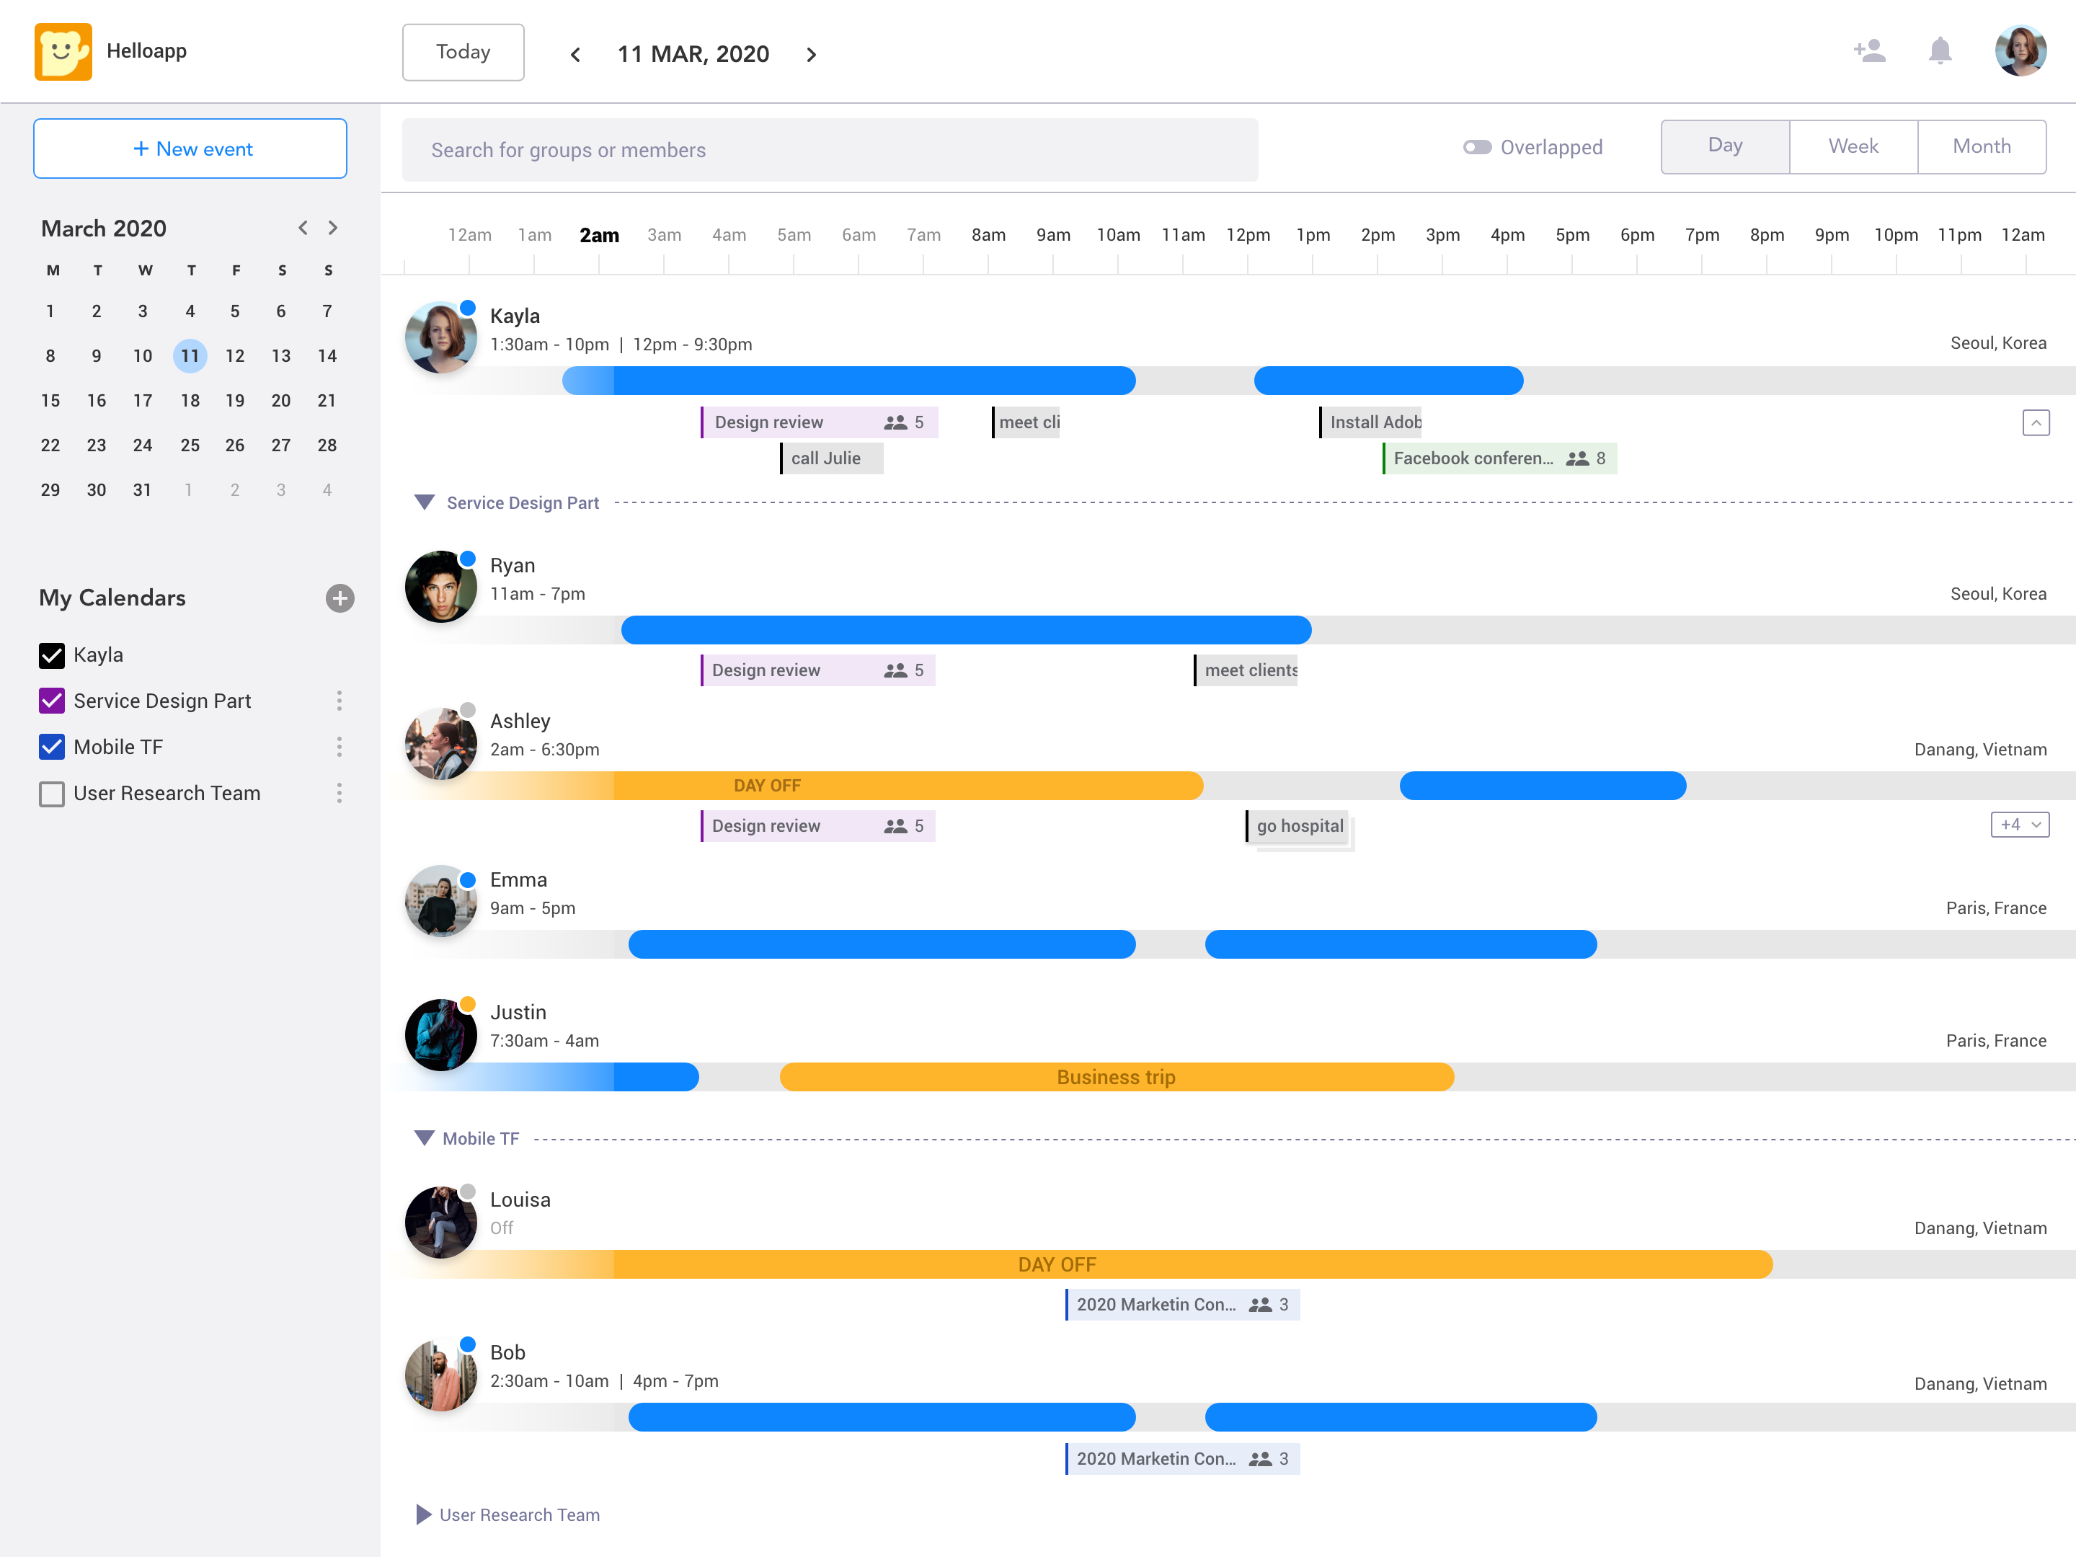The height and width of the screenshot is (1557, 2076).
Task: Uncheck the Mobile TF calendar checkbox
Action: click(x=52, y=747)
